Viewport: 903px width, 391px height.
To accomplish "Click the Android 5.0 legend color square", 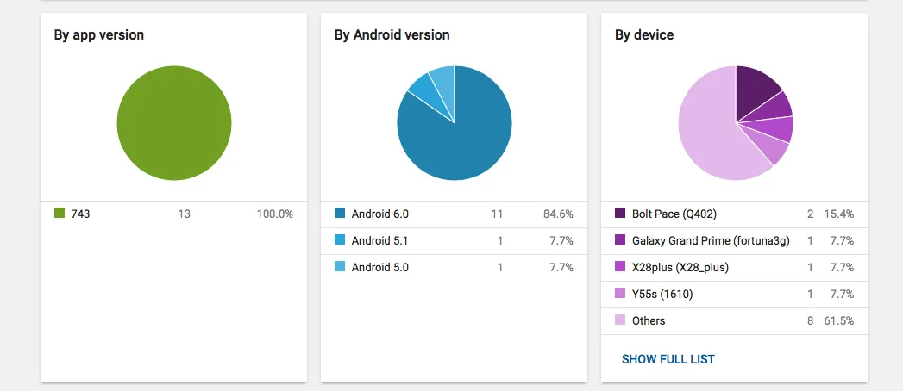I will 340,267.
